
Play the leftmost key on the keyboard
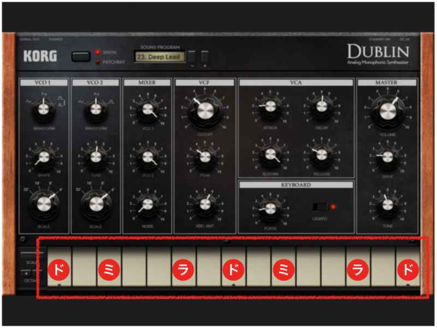(60, 266)
